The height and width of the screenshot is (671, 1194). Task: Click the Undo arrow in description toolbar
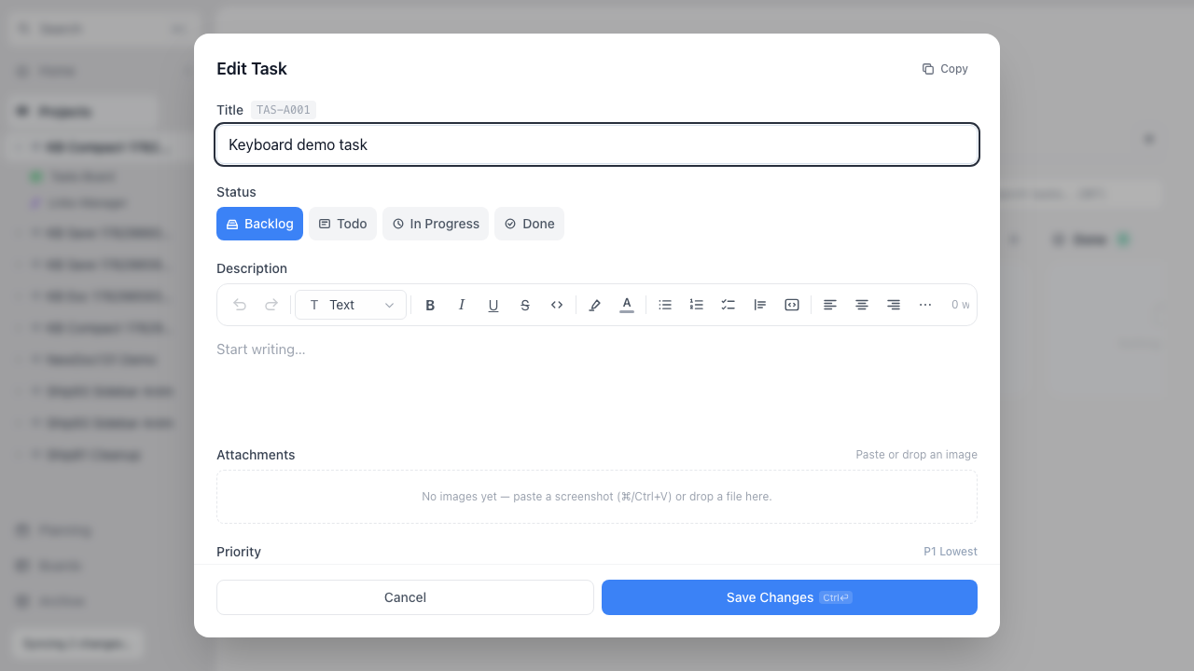240,305
